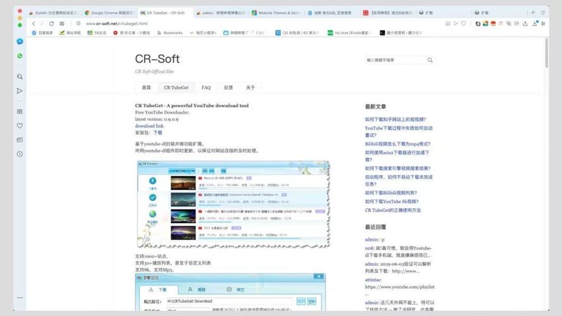Open the sidebar history clock icon
This screenshot has height=316, width=562.
(x=20, y=154)
